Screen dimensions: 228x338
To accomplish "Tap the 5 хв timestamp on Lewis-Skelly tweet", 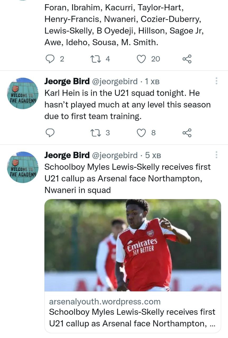I will click(x=153, y=156).
